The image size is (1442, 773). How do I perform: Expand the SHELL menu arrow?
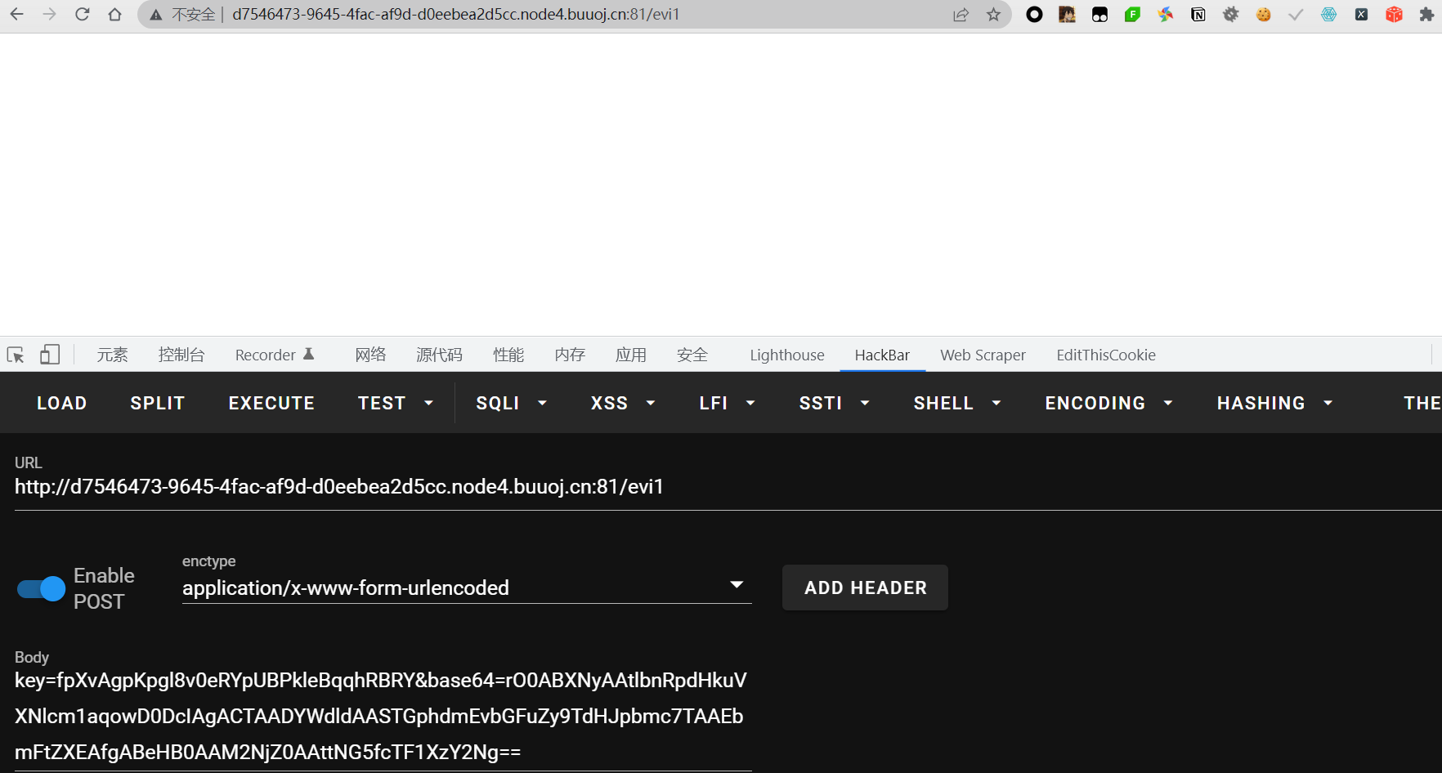point(996,403)
